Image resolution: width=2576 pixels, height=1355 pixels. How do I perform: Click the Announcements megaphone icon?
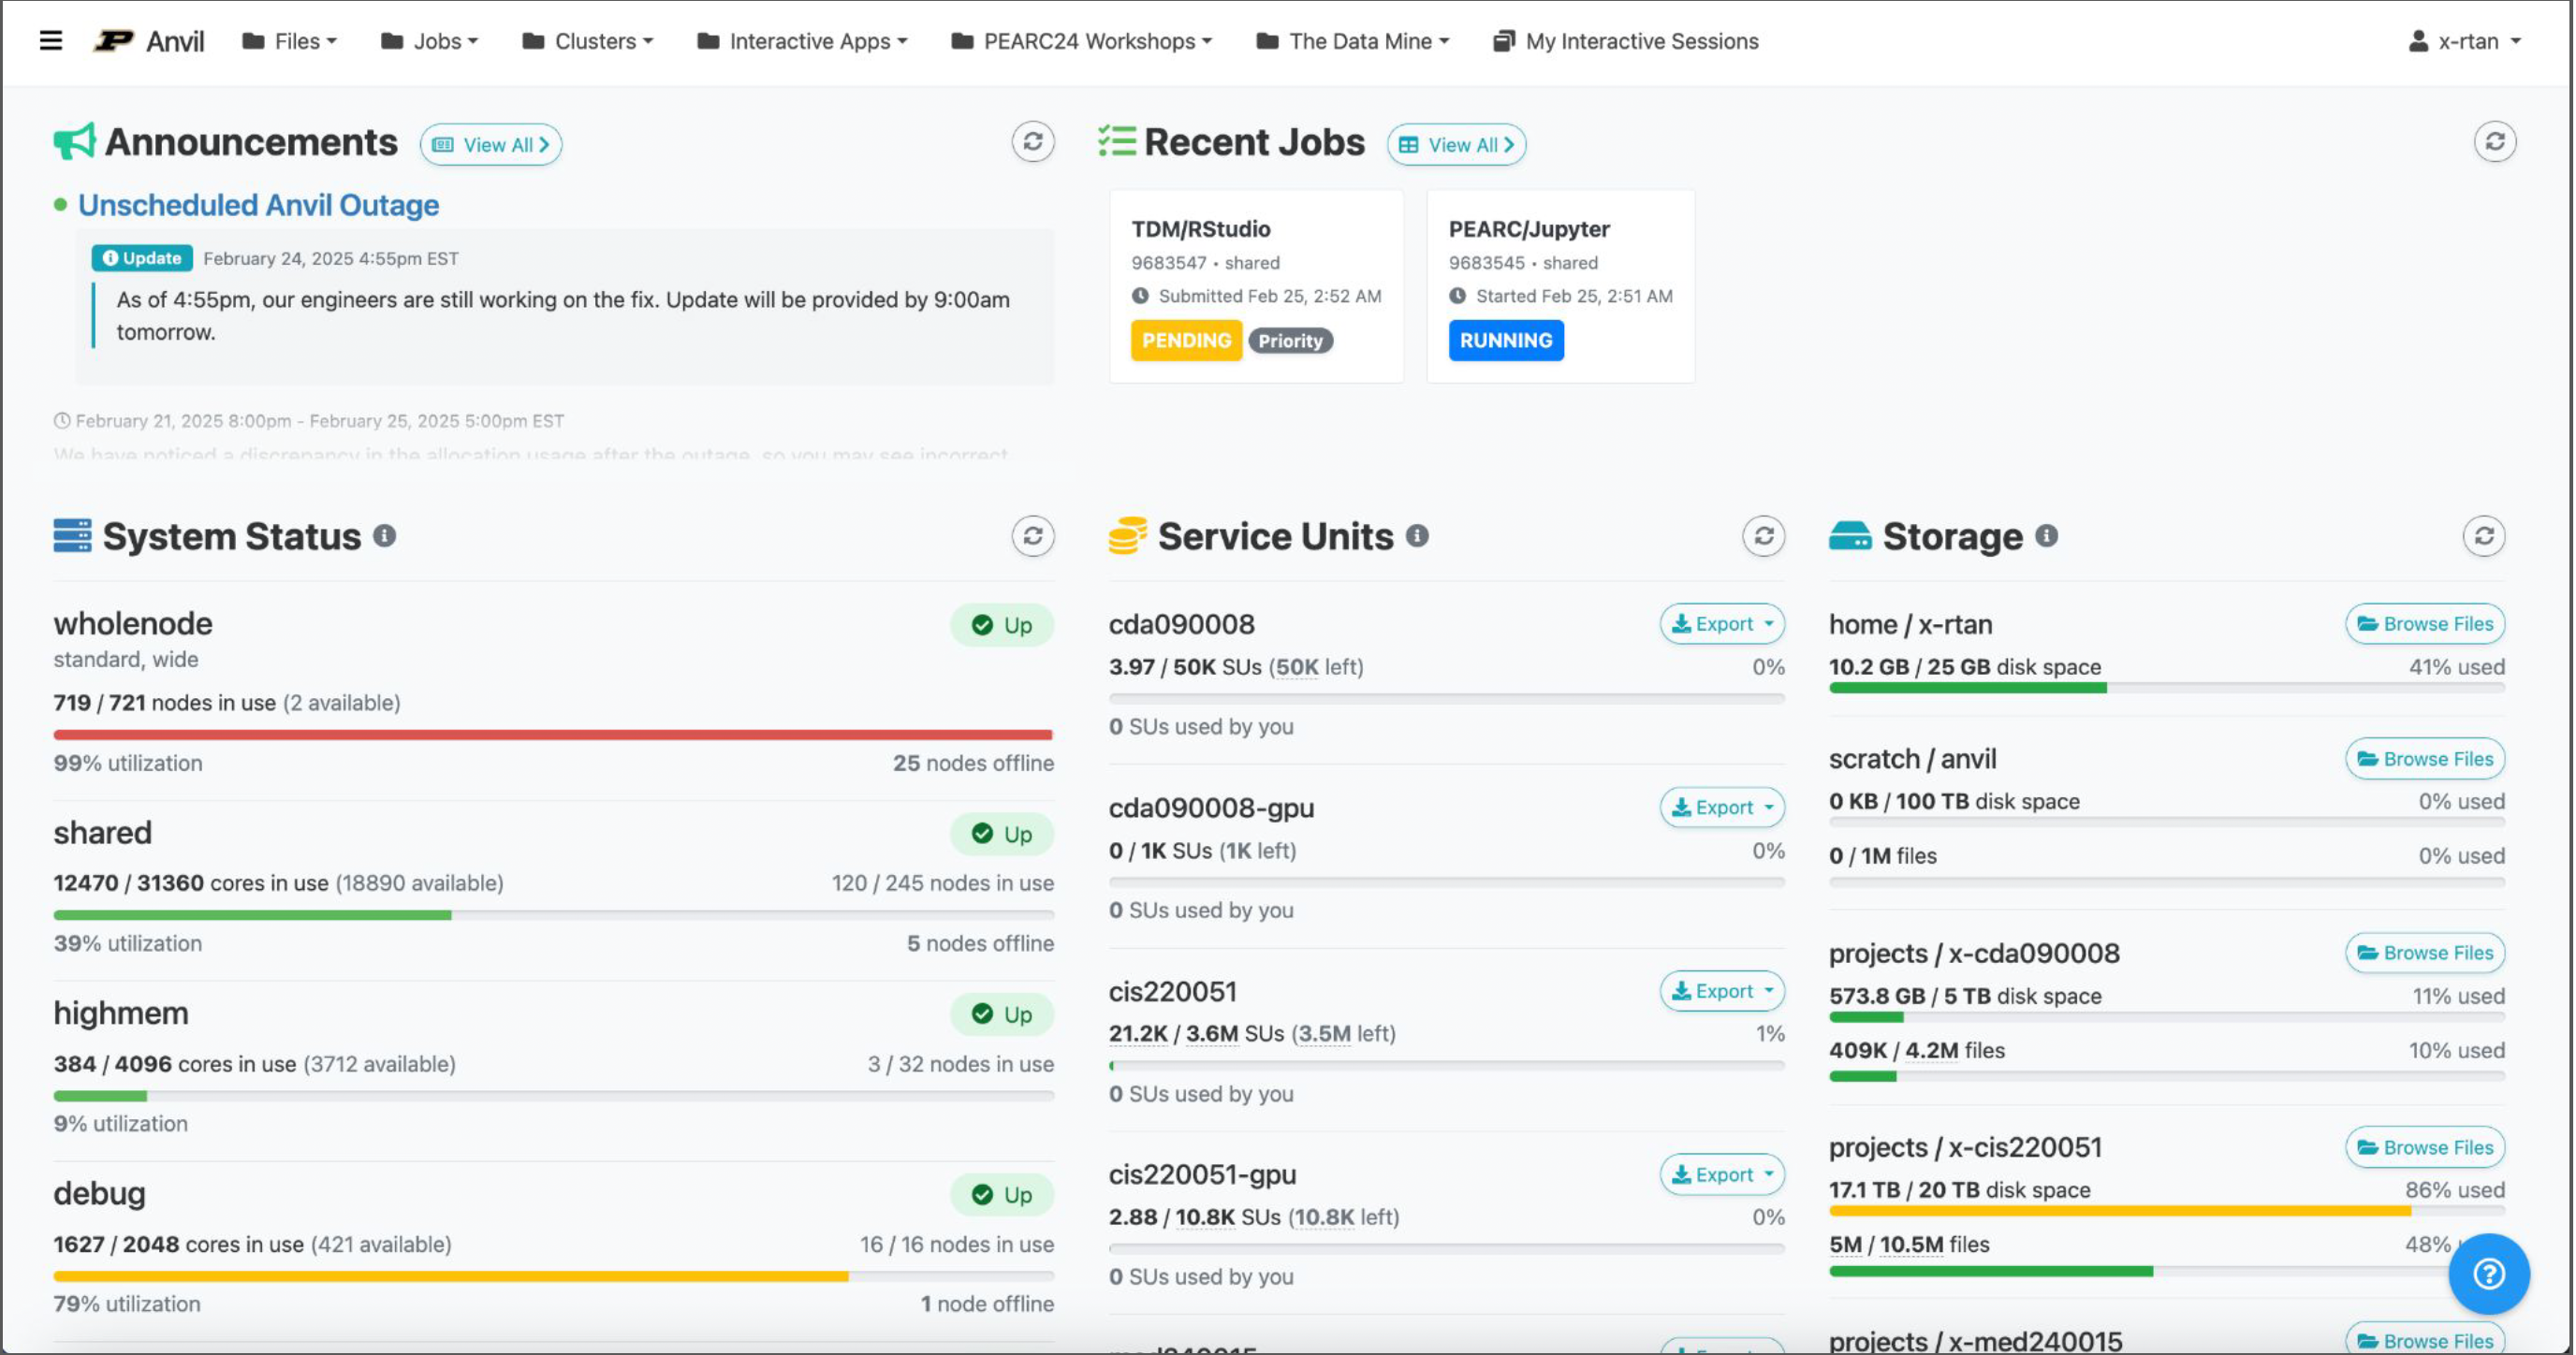coord(74,142)
